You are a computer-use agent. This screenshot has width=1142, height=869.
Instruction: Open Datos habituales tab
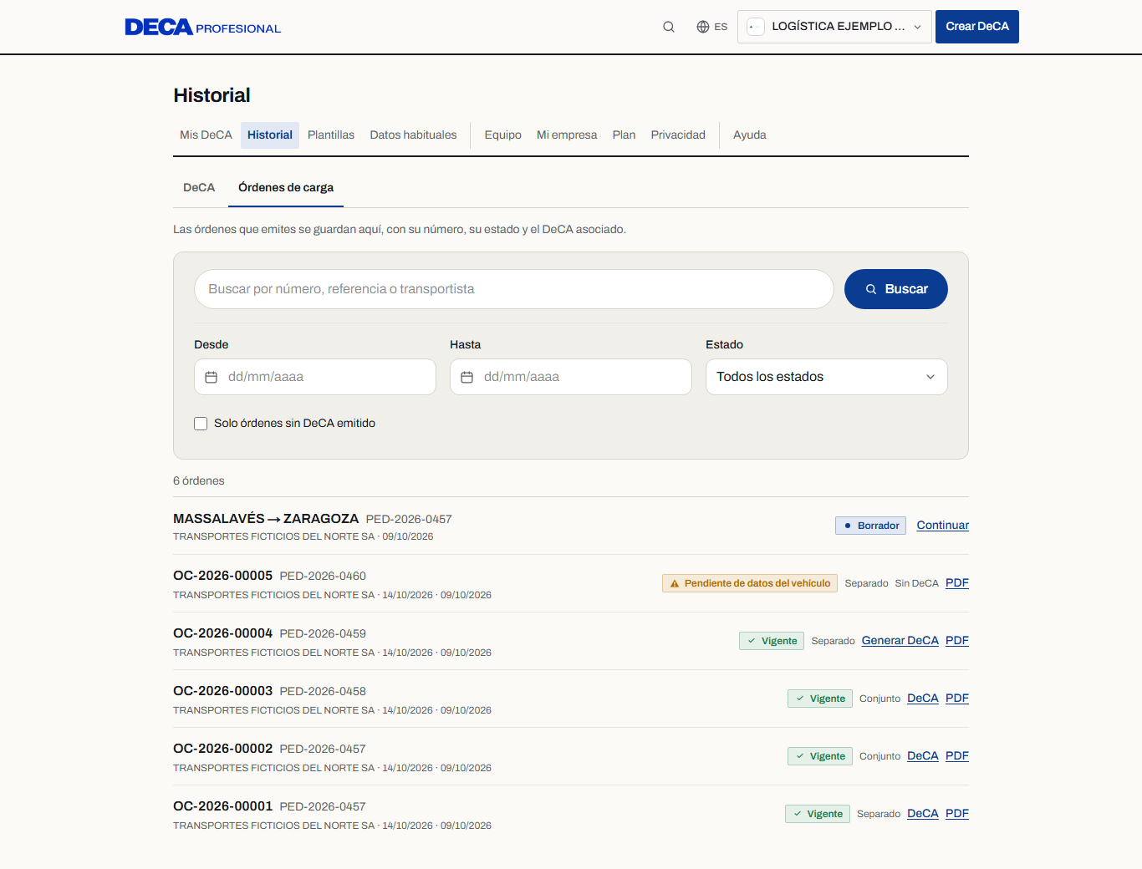pos(414,135)
